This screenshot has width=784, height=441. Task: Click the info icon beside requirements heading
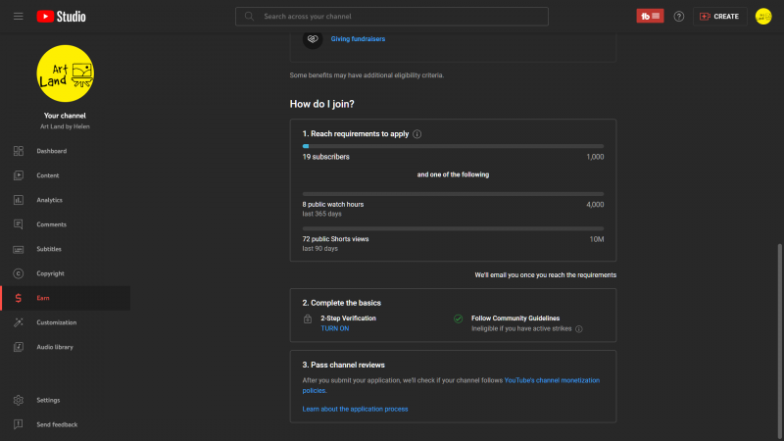click(417, 134)
